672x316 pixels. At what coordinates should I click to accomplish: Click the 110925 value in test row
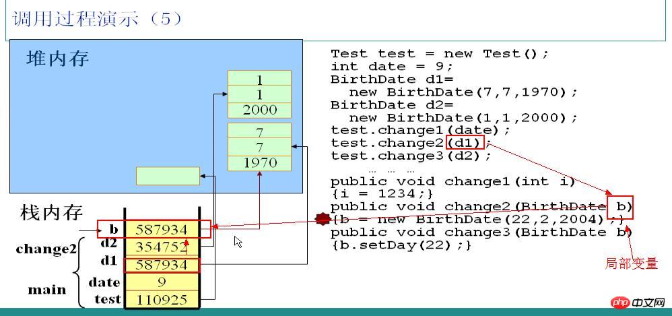pyautogui.click(x=162, y=300)
